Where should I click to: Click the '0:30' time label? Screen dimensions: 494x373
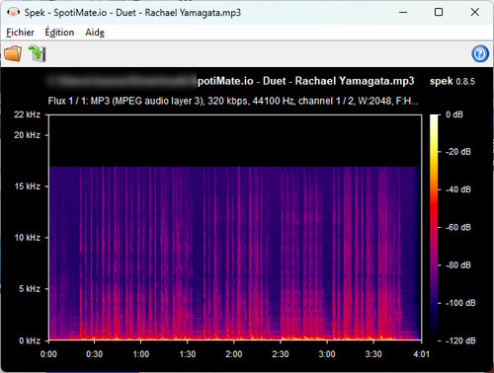(x=94, y=354)
